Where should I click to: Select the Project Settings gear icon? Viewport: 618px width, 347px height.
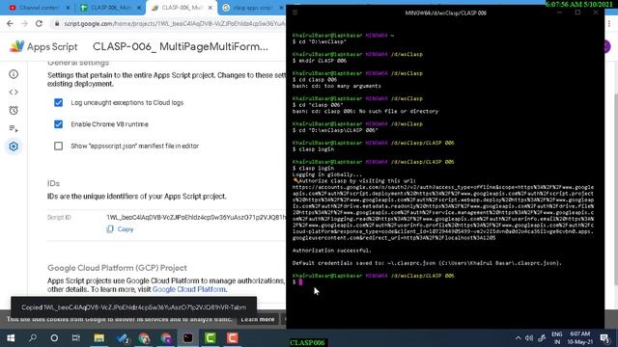(14, 147)
